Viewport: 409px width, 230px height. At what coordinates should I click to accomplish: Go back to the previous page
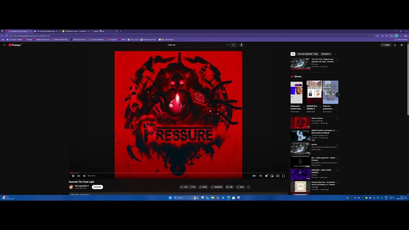click(x=3, y=36)
